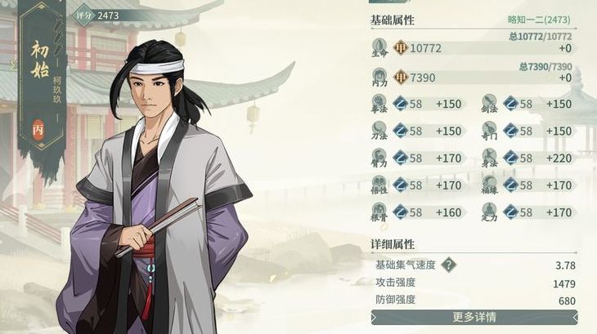Select the 臂力 arm strength icon

point(379,158)
